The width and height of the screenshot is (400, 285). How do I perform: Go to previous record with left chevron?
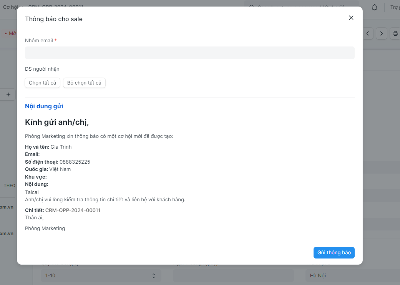coord(368,33)
